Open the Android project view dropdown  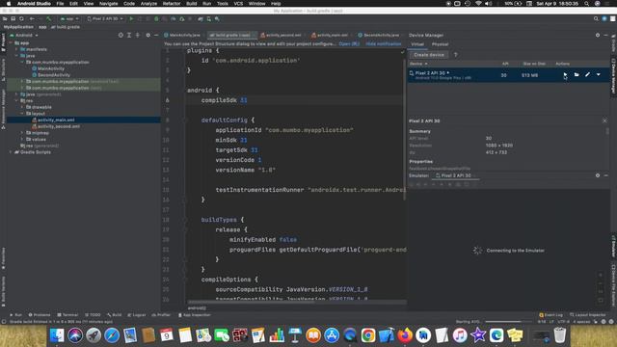click(x=24, y=35)
